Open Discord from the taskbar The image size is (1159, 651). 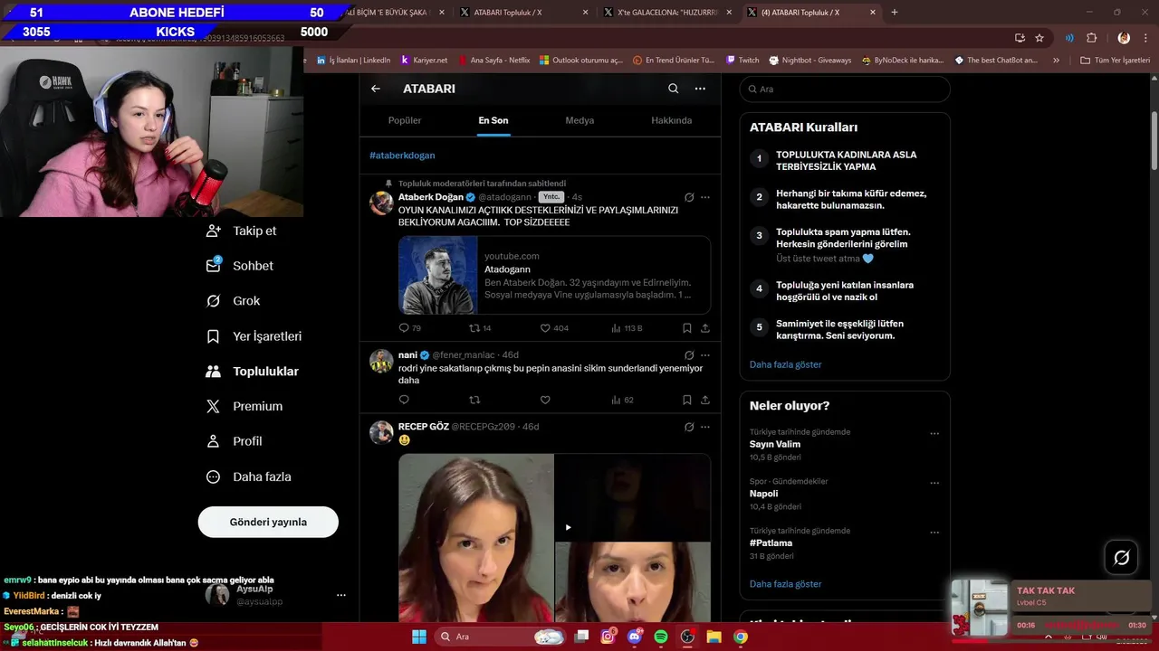635,637
